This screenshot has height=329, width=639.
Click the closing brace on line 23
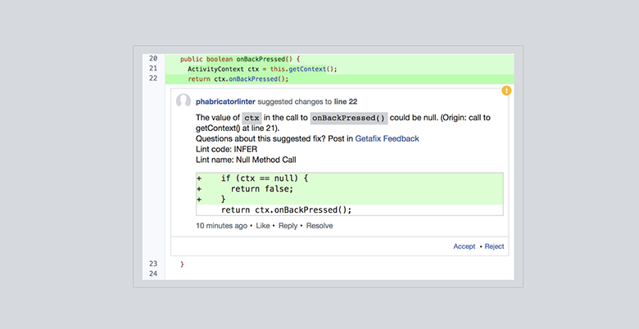(x=182, y=264)
